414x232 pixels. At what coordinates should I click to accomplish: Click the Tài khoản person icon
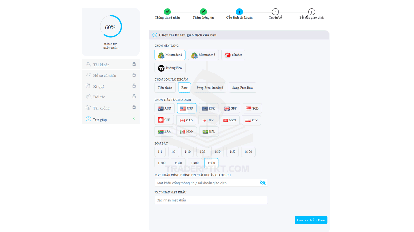(x=88, y=64)
